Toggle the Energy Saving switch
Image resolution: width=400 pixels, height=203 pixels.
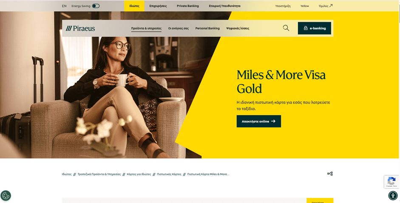96,6
